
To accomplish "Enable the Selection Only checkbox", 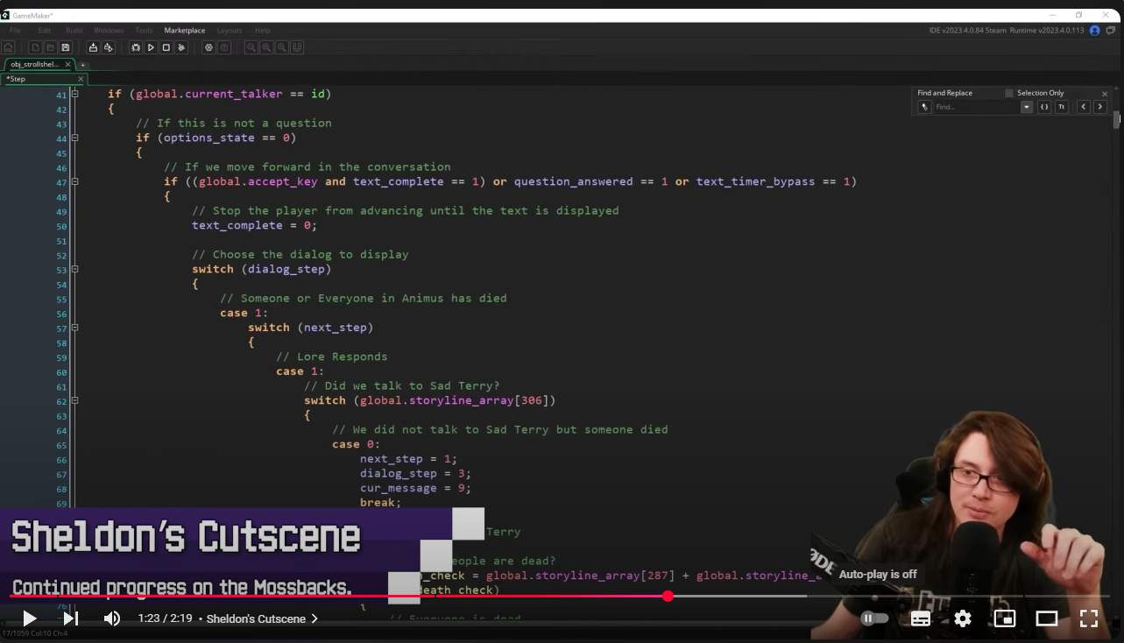I will coord(1009,93).
